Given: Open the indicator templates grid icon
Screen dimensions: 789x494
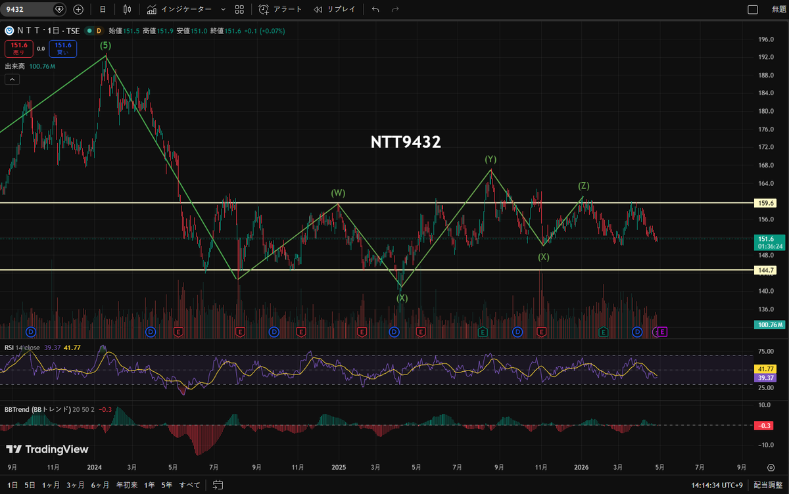Looking at the screenshot, I should point(239,9).
